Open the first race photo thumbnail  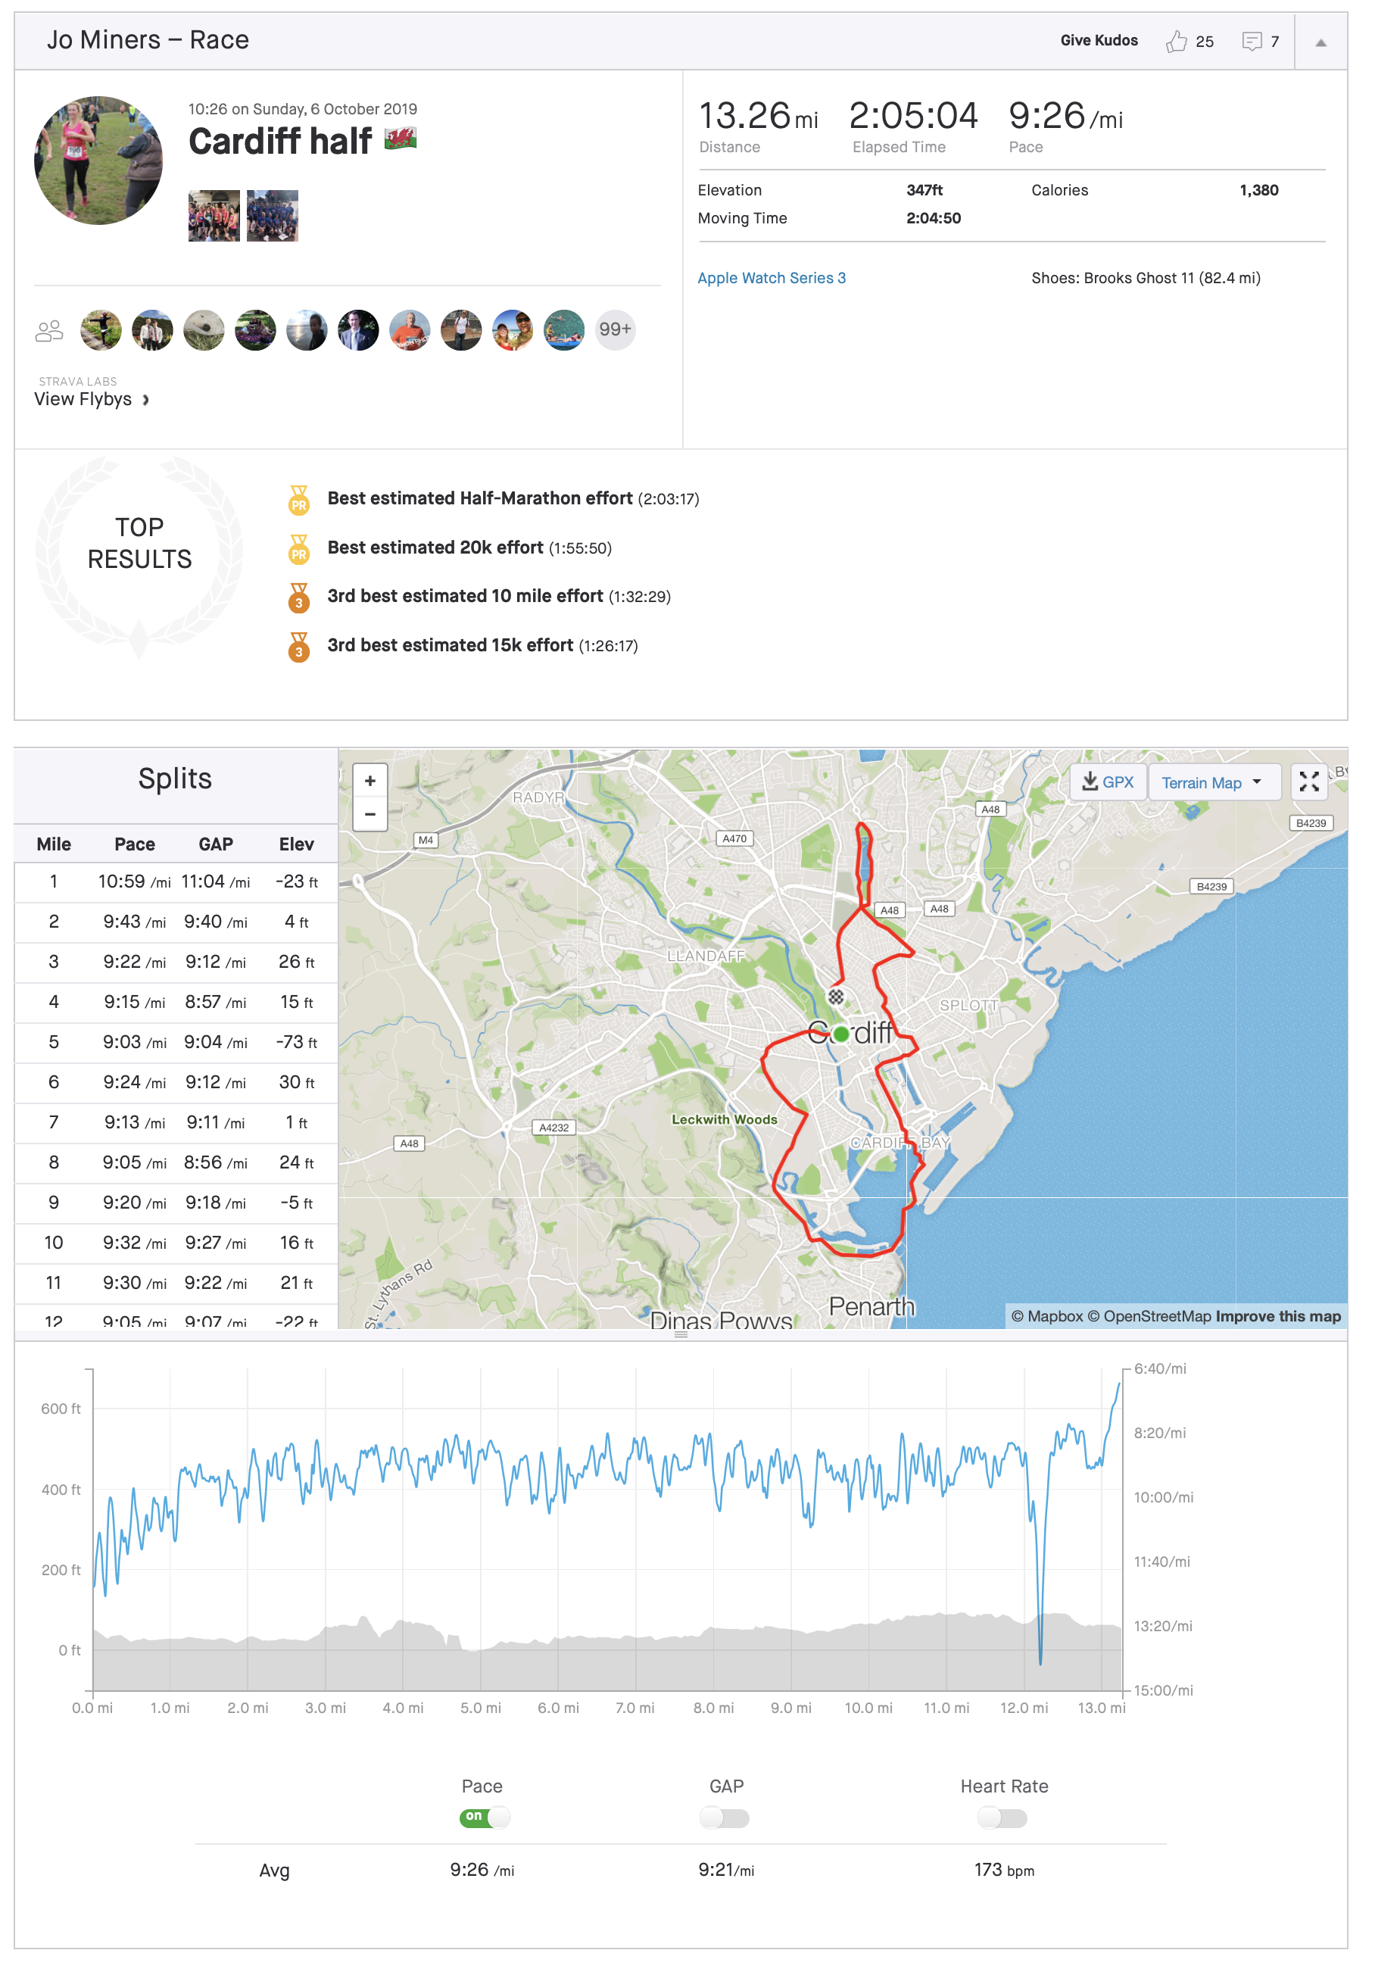click(214, 216)
